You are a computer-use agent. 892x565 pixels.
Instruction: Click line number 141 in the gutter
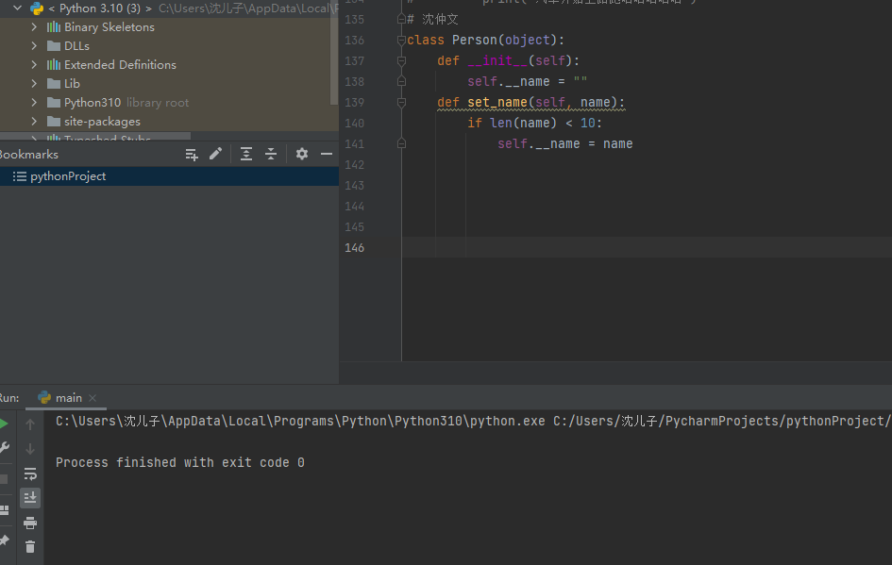[354, 143]
